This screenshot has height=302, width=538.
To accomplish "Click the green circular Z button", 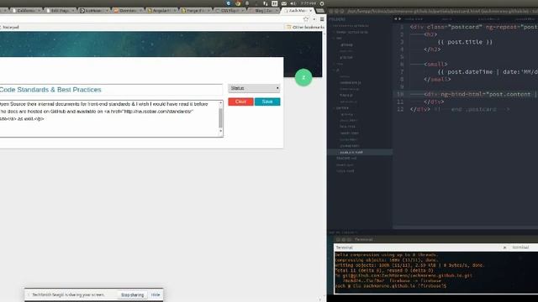I will (x=303, y=77).
